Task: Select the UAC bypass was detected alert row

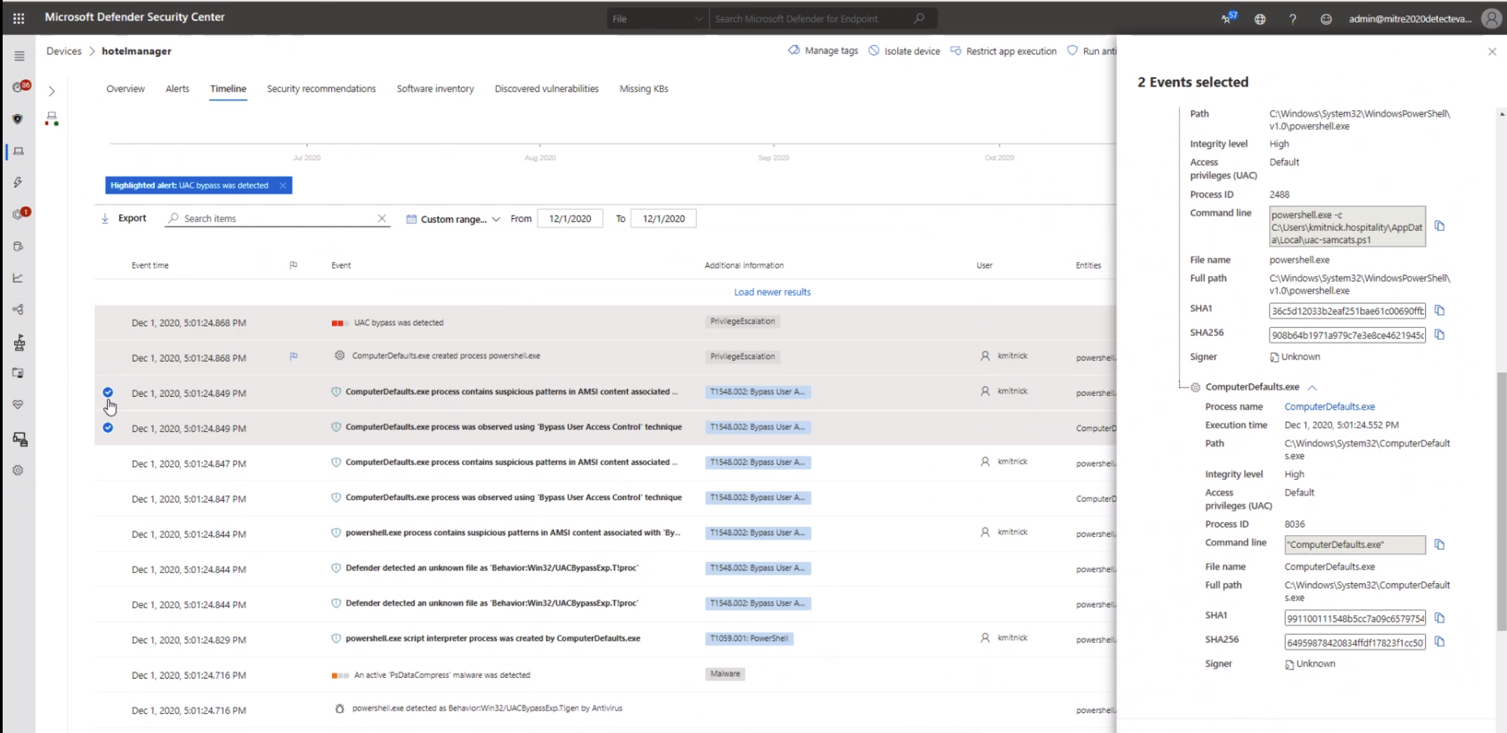Action: pos(605,323)
